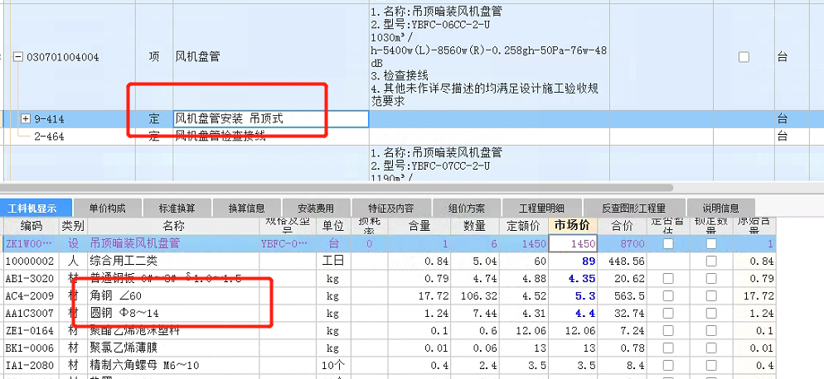Viewport: 824px width, 379px height.
Task: Select the 精制六角螺母 M6~10 material name
Action: pyautogui.click(x=144, y=366)
